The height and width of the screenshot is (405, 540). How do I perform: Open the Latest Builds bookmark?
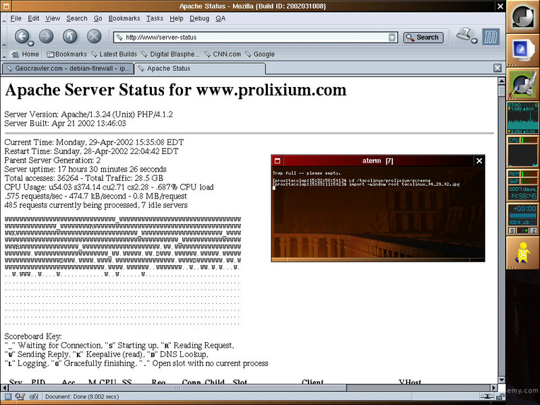coord(114,54)
